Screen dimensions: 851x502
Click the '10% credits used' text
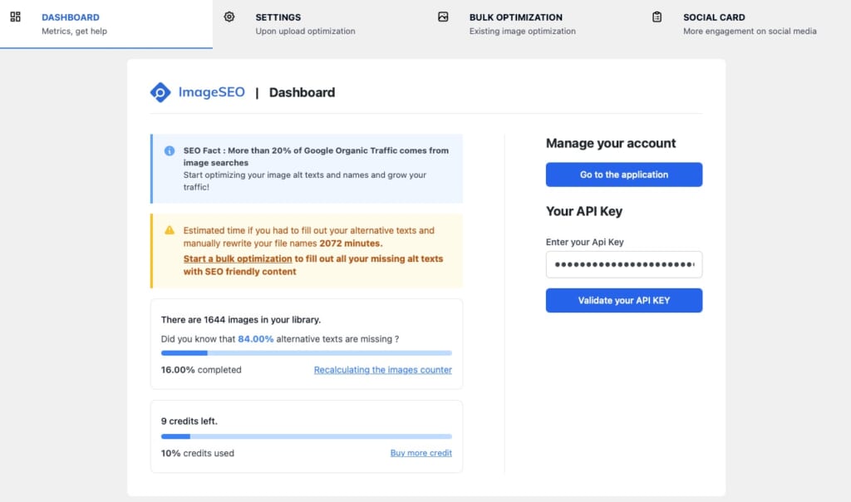pyautogui.click(x=198, y=453)
